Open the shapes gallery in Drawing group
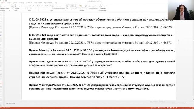 72,7
